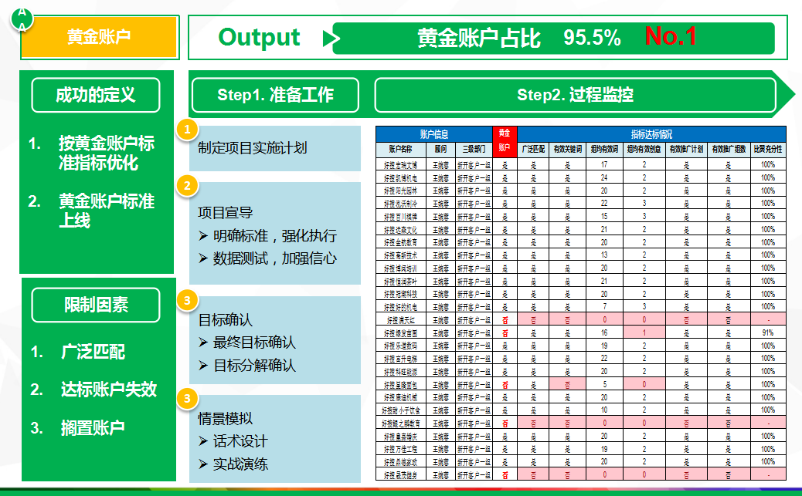Switch to the Step1. 准备工作 tab

pos(274,95)
